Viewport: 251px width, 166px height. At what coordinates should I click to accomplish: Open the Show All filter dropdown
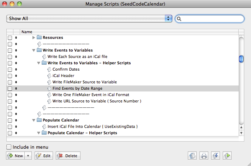point(89,18)
